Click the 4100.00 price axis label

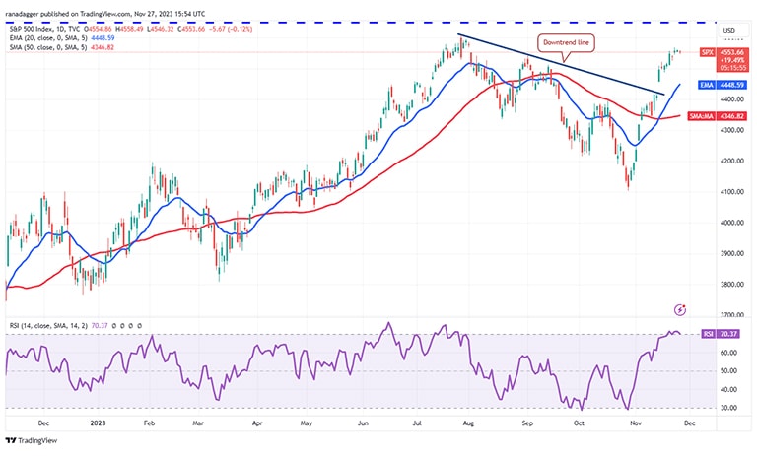(732, 192)
